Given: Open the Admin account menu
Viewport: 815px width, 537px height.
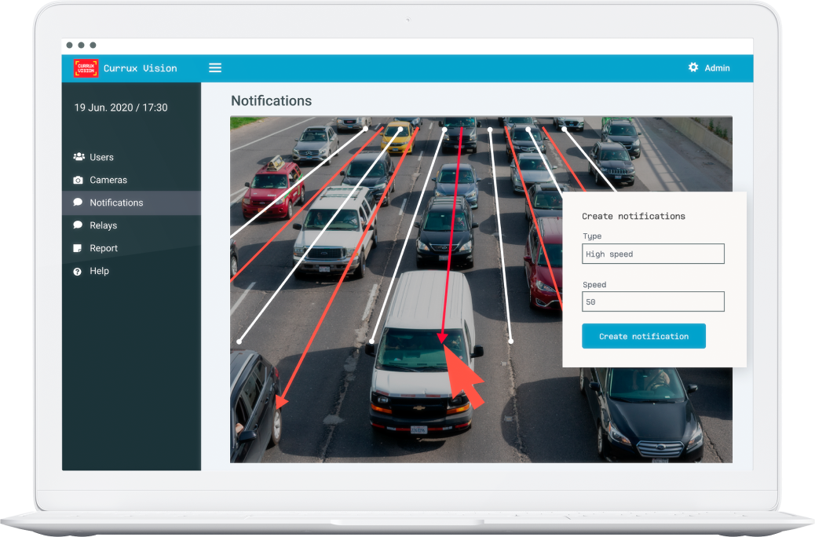Looking at the screenshot, I should point(717,68).
